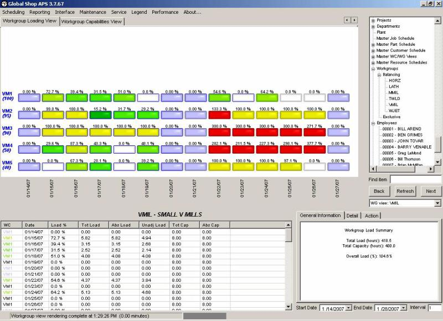Click VM2 red 133.3 % load bar
The width and height of the screenshot is (443, 321).
pos(219,115)
